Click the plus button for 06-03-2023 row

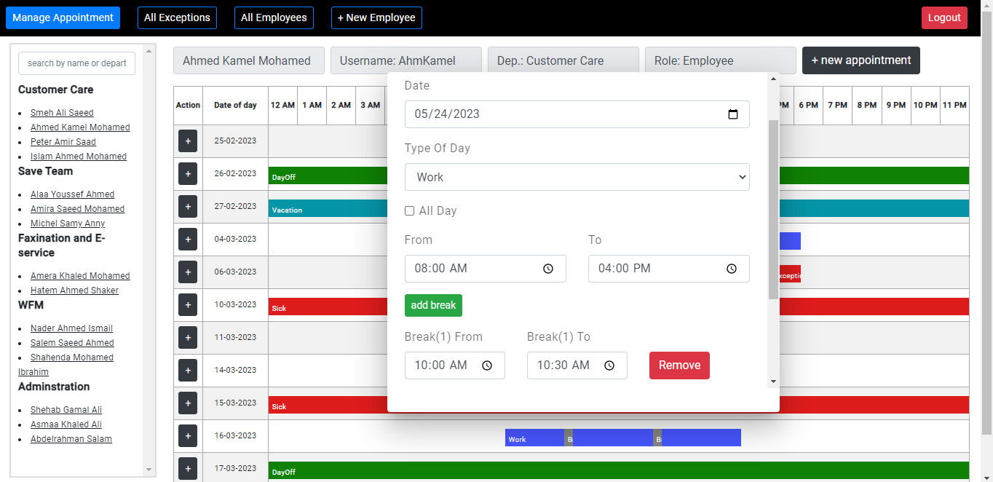click(x=188, y=272)
